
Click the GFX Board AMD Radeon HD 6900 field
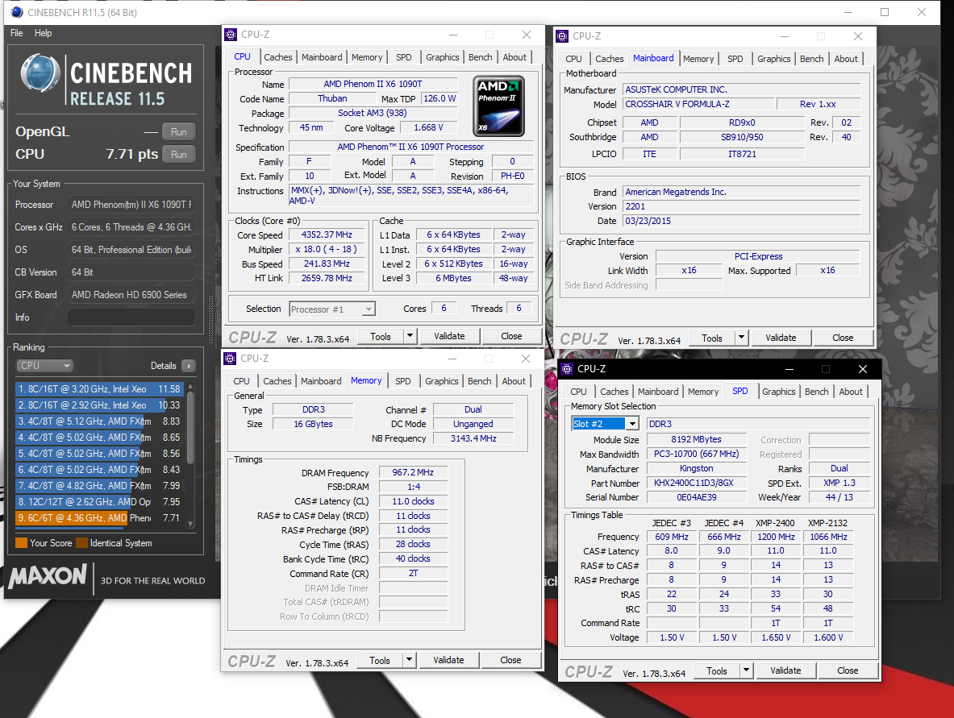coord(131,295)
